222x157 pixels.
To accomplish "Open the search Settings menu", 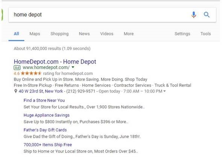I will coord(182,34).
